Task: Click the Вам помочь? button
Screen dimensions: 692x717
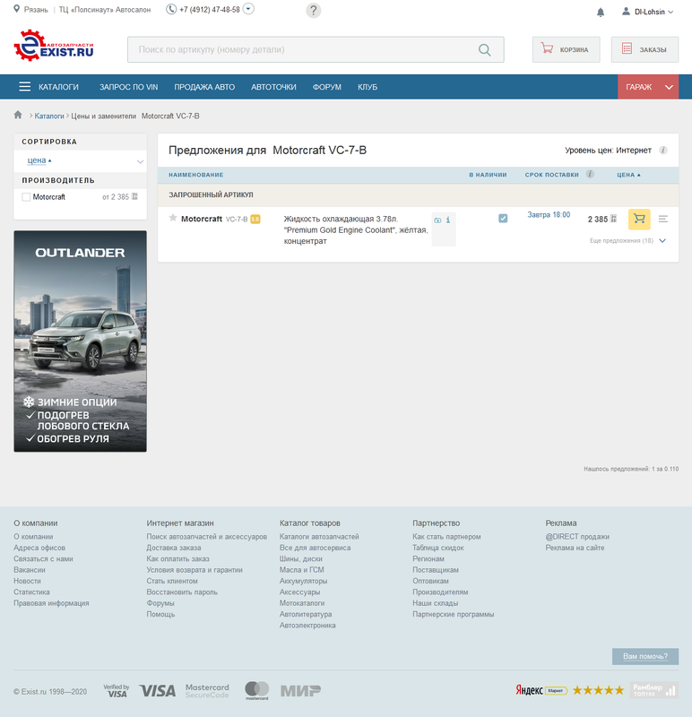Action: point(644,656)
